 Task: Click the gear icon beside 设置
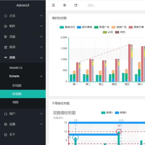tap(6, 124)
